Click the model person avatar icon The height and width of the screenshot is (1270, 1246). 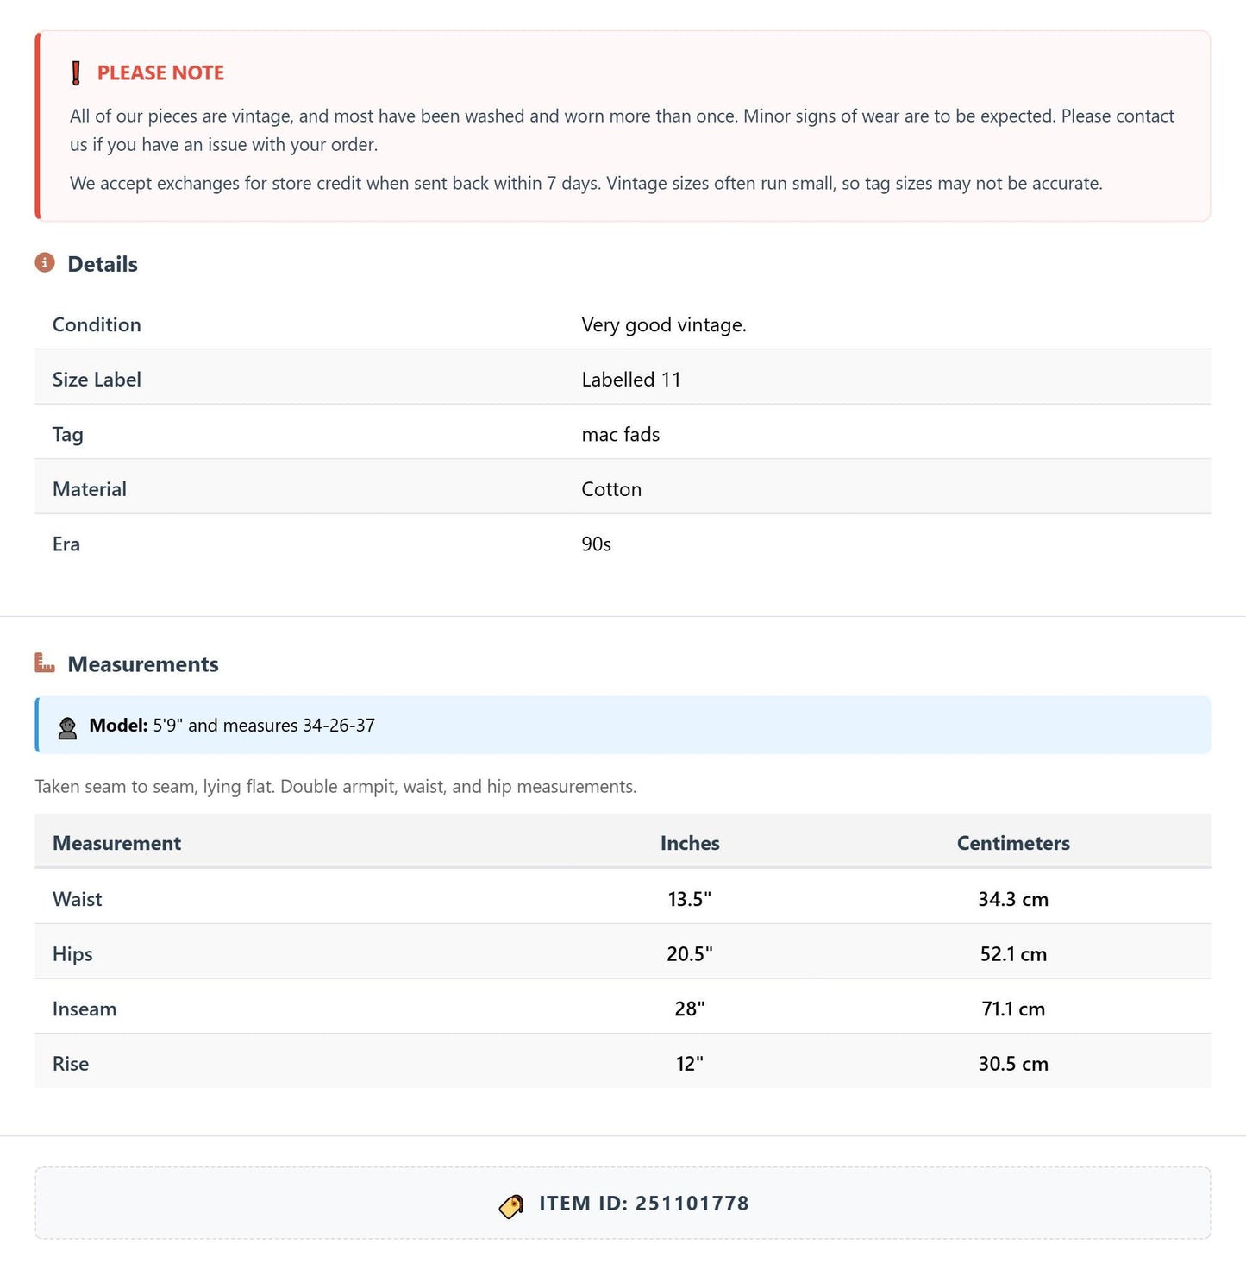pos(67,727)
